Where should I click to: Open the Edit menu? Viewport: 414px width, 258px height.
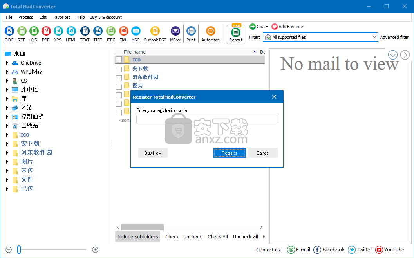pos(43,17)
